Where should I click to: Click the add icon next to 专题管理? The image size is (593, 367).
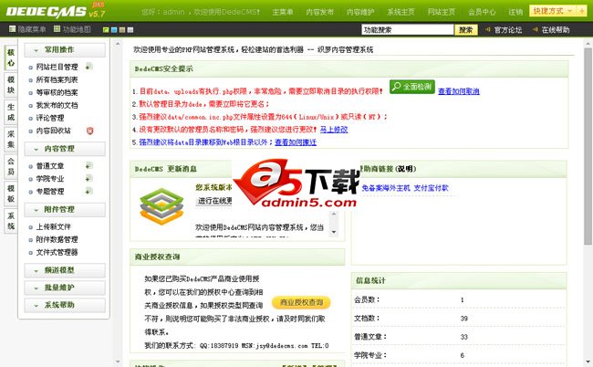coord(88,191)
